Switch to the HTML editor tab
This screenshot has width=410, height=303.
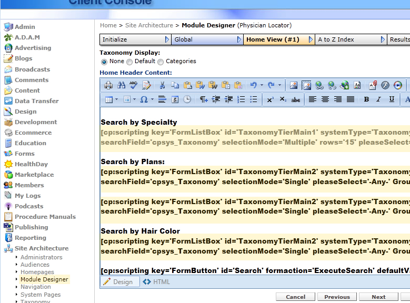157,282
